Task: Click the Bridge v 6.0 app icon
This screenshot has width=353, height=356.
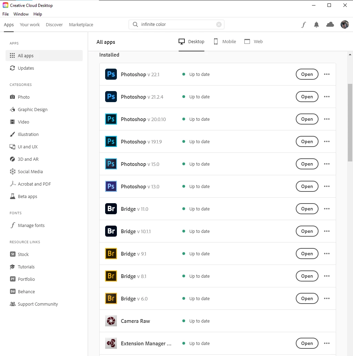Action: coord(111,298)
